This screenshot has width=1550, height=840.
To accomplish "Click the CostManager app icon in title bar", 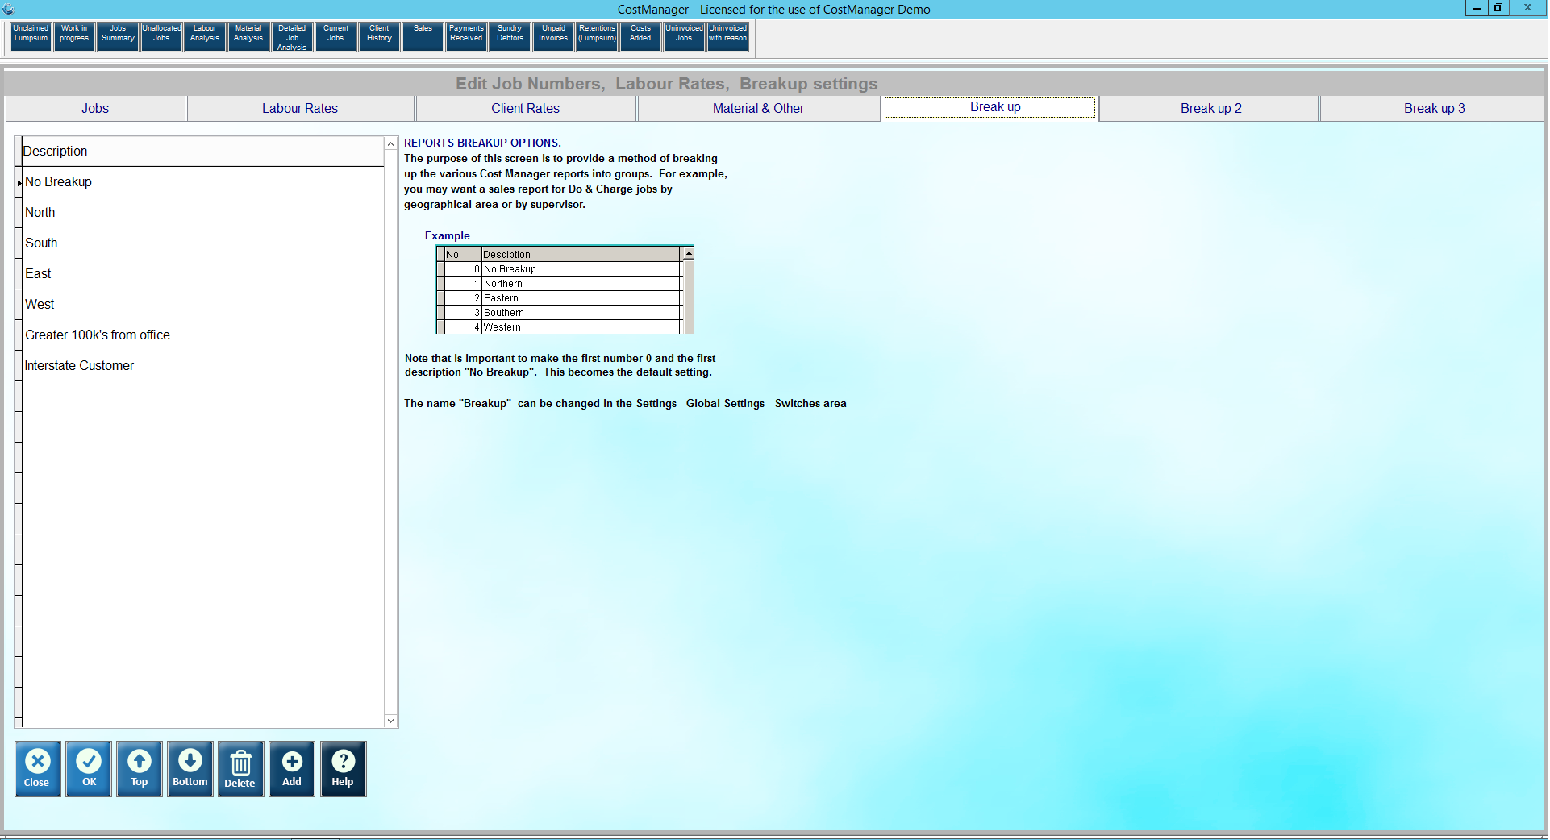I will pyautogui.click(x=8, y=9).
